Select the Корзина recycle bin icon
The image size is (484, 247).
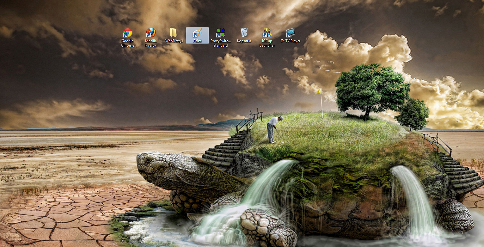tap(244, 33)
